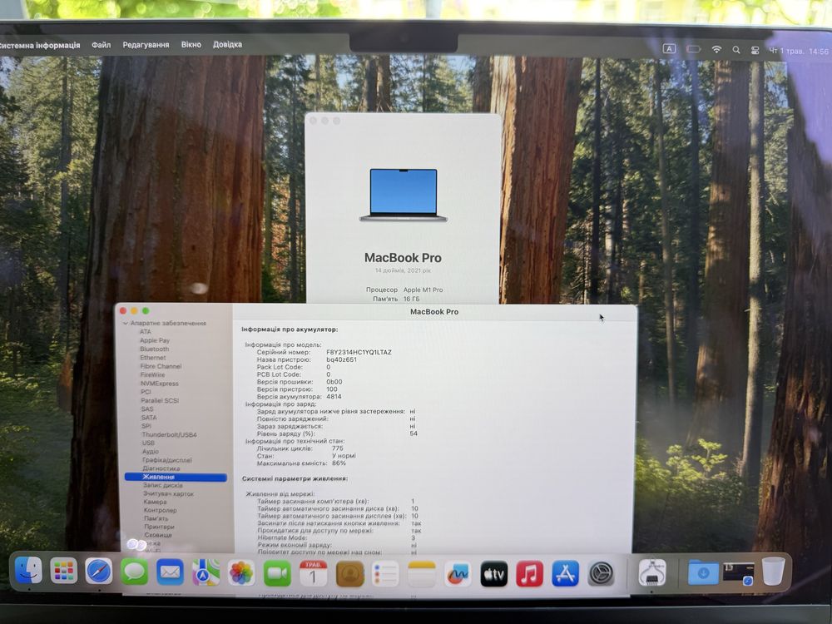Select Камера in the sidebar

pos(155,502)
